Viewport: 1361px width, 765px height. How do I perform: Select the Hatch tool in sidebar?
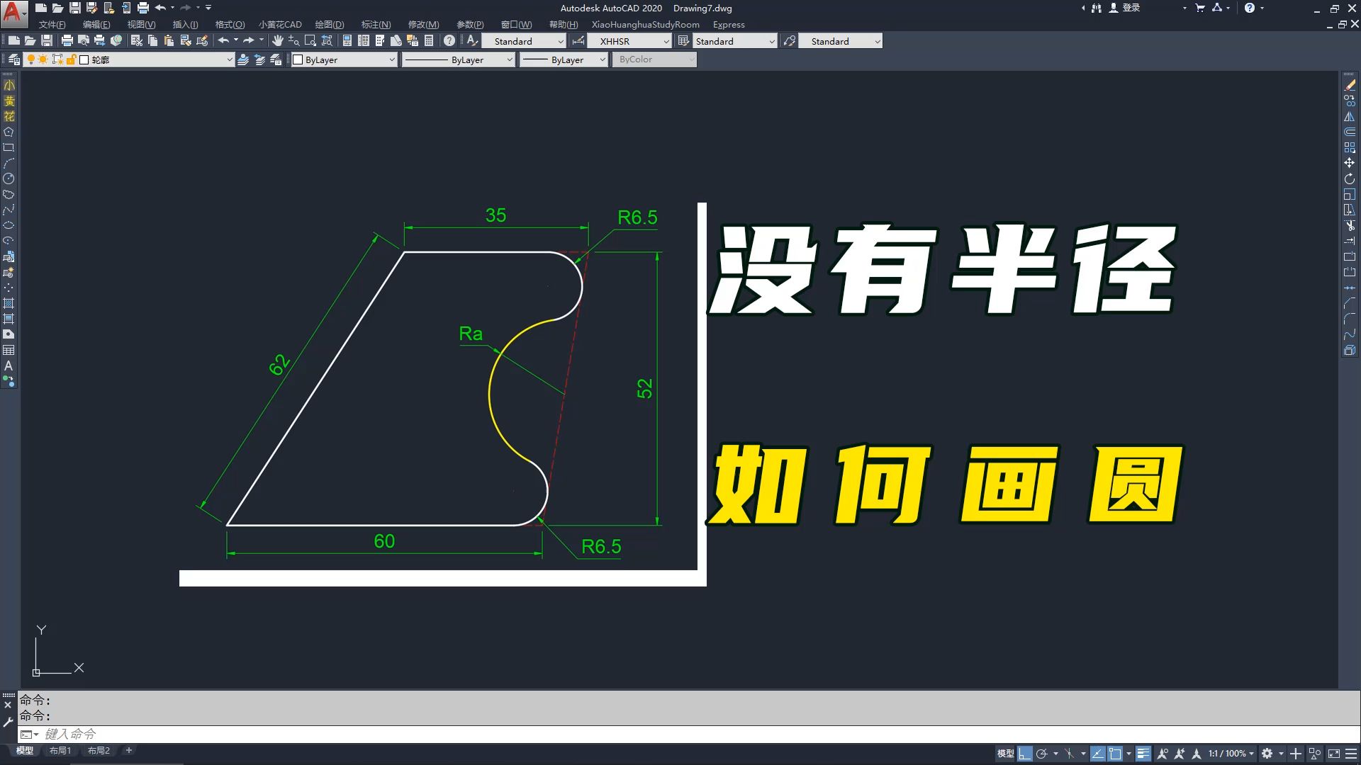(x=9, y=304)
